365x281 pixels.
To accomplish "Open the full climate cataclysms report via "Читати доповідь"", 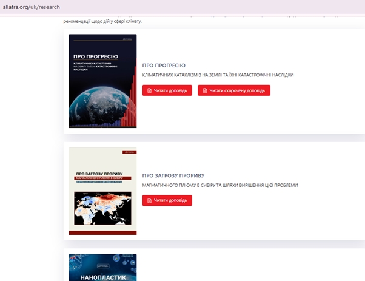I will (x=167, y=90).
